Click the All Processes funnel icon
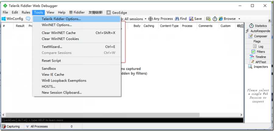274x131 pixels. click(x=28, y=126)
